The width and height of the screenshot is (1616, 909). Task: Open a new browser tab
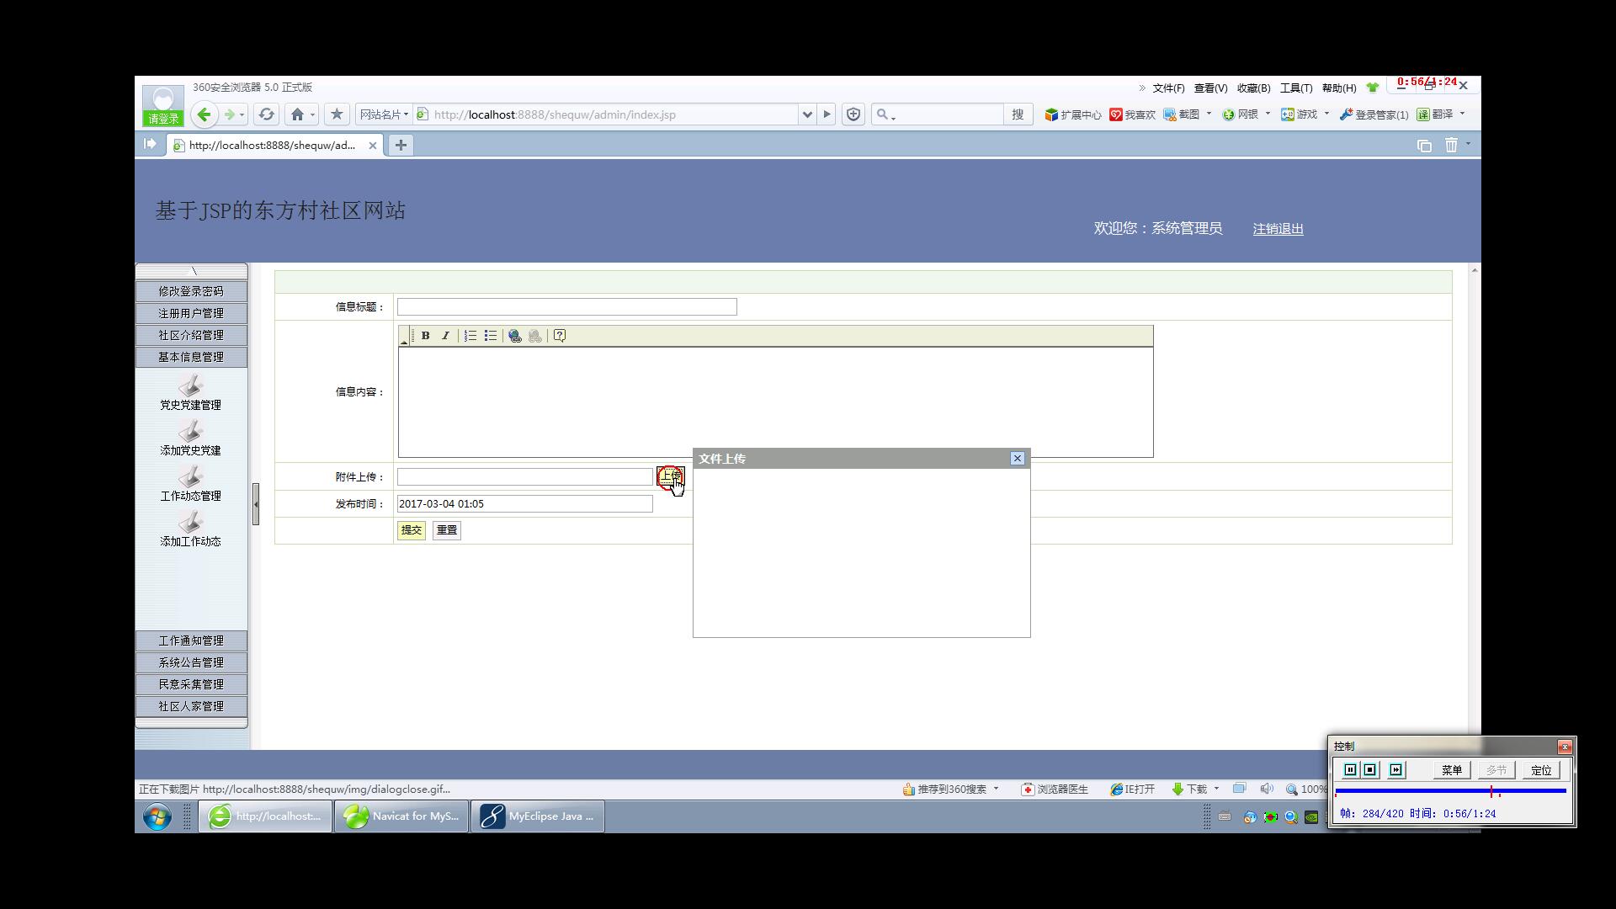click(401, 145)
